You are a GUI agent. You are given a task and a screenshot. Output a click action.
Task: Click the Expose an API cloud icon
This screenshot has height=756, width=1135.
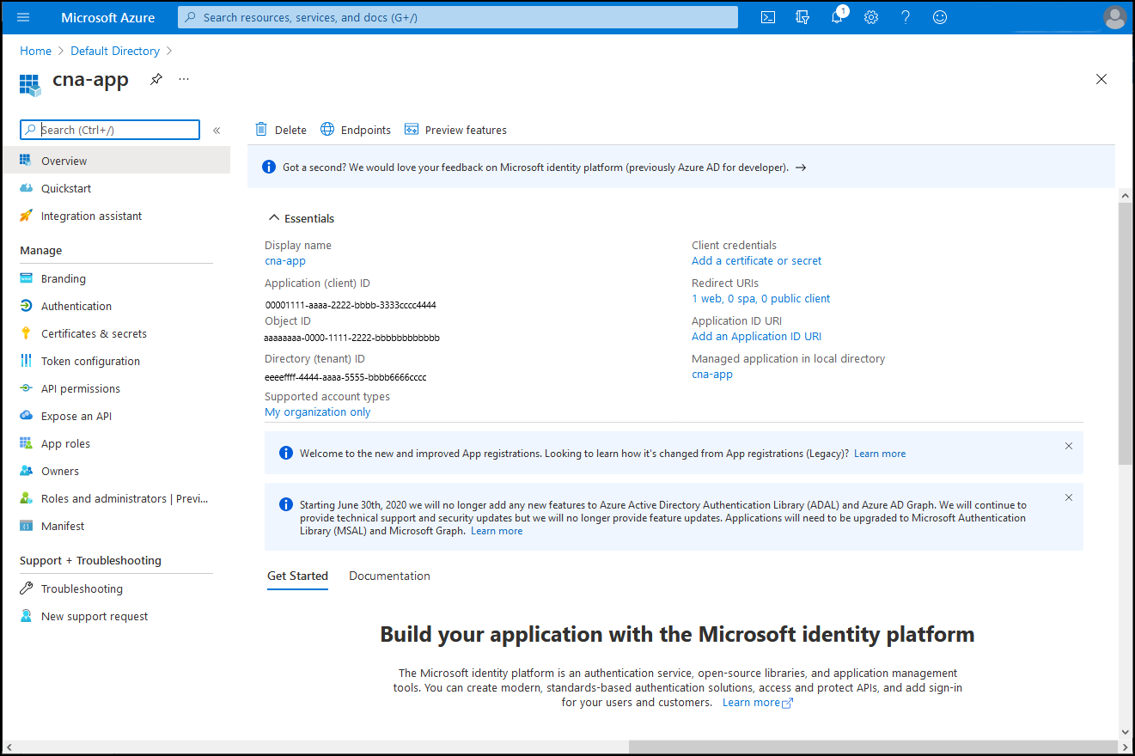[x=26, y=416]
